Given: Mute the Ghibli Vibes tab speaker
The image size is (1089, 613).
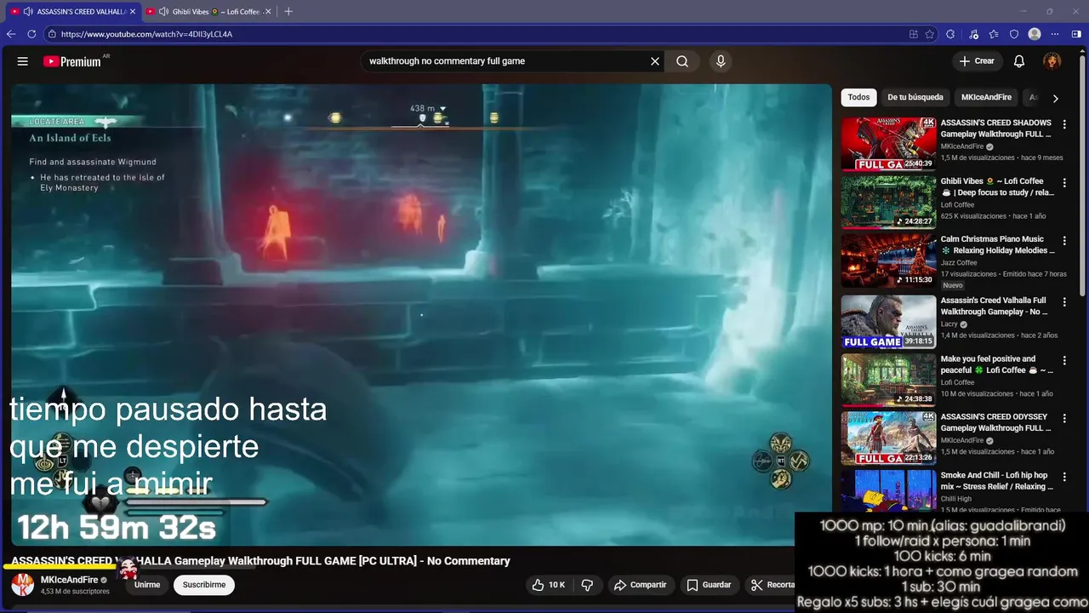Looking at the screenshot, I should click(x=163, y=12).
